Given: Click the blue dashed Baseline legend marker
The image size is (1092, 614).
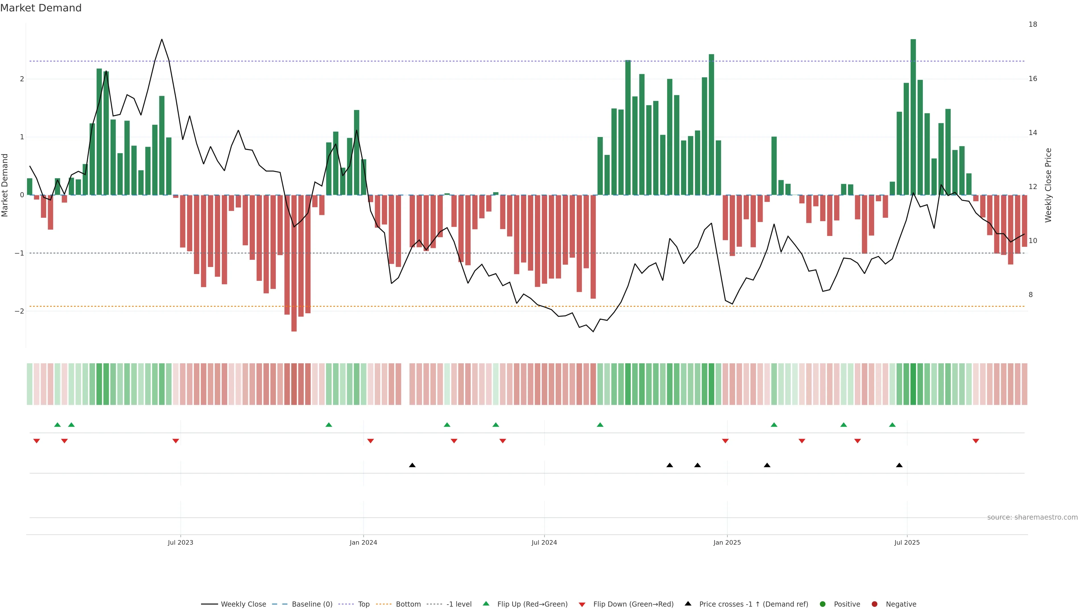Looking at the screenshot, I should tap(279, 604).
